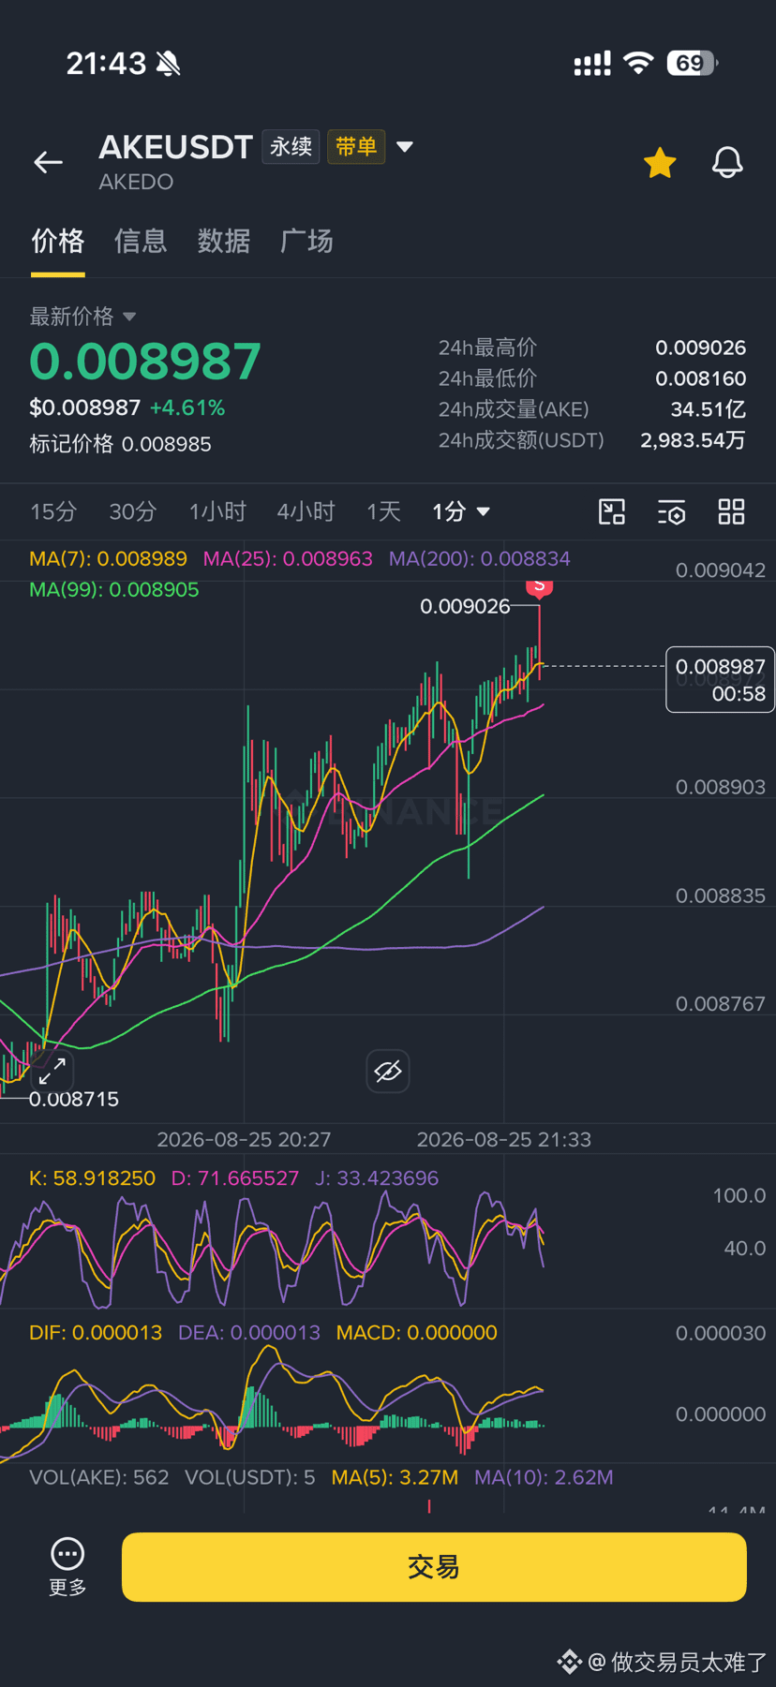776x1687 pixels.
Task: Tap the 24h最低价 value 0.008160
Action: coord(700,378)
